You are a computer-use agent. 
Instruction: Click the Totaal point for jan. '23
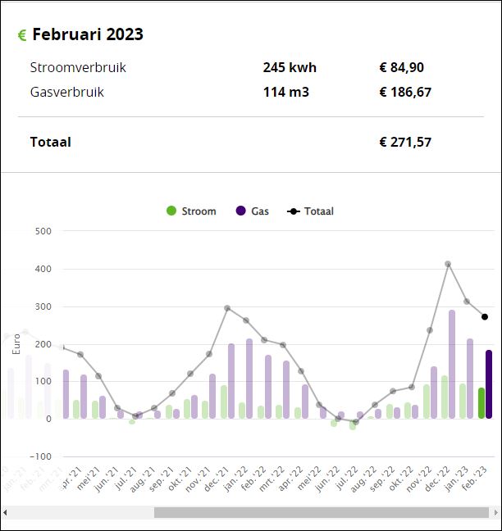coord(467,302)
